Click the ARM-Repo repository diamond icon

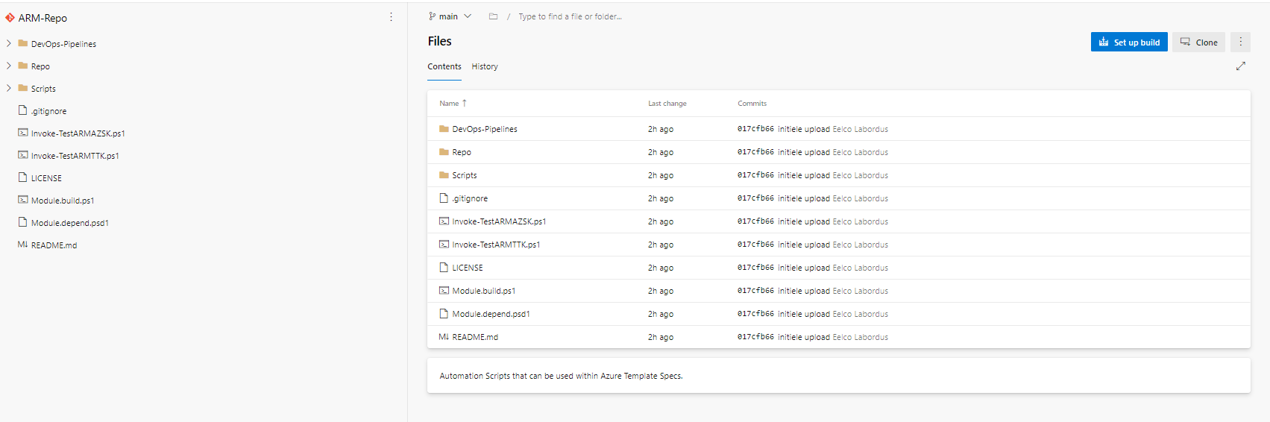coord(10,18)
